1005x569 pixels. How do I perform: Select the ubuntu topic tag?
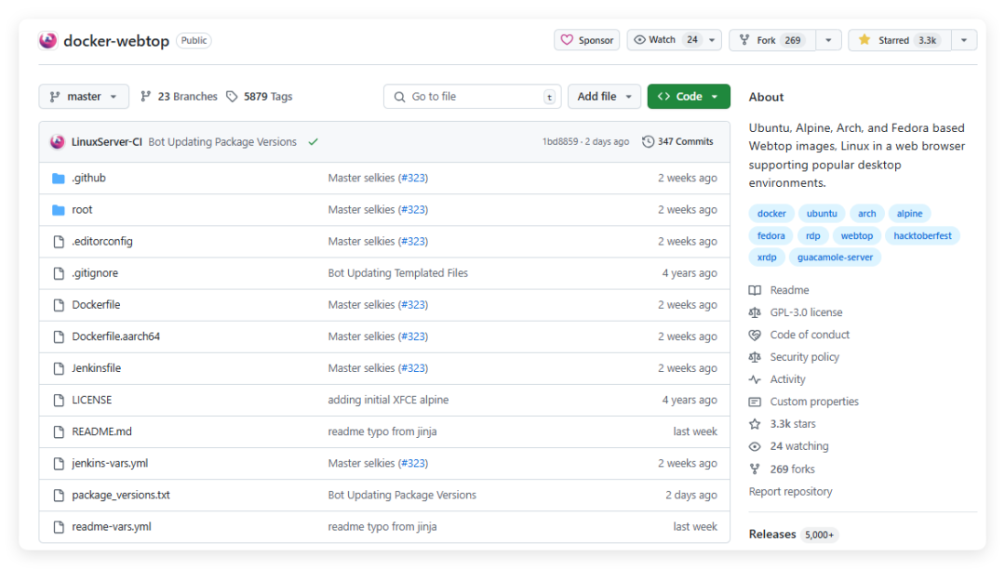point(822,214)
